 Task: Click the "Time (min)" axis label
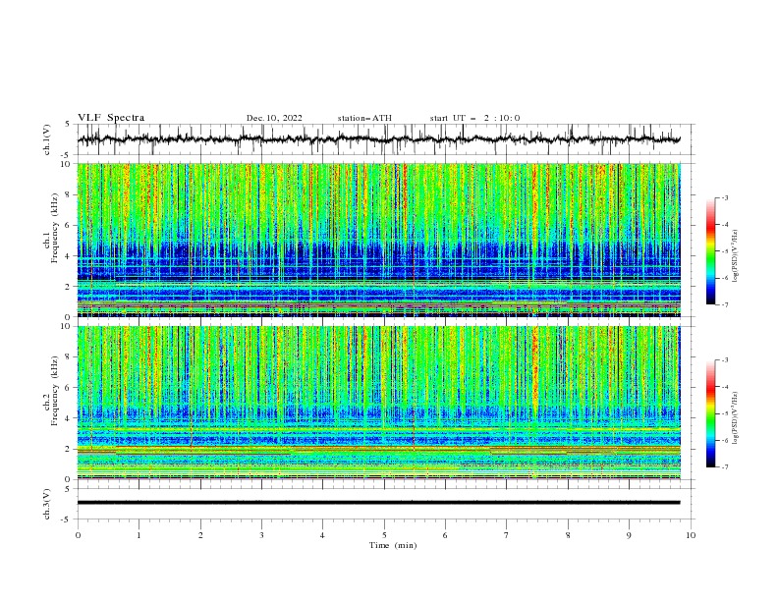[x=393, y=545]
